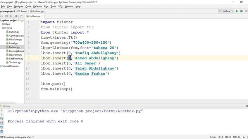The image size is (248, 139).
Task: Click the UTF-8 encoding indicator
Action: [x=237, y=137]
